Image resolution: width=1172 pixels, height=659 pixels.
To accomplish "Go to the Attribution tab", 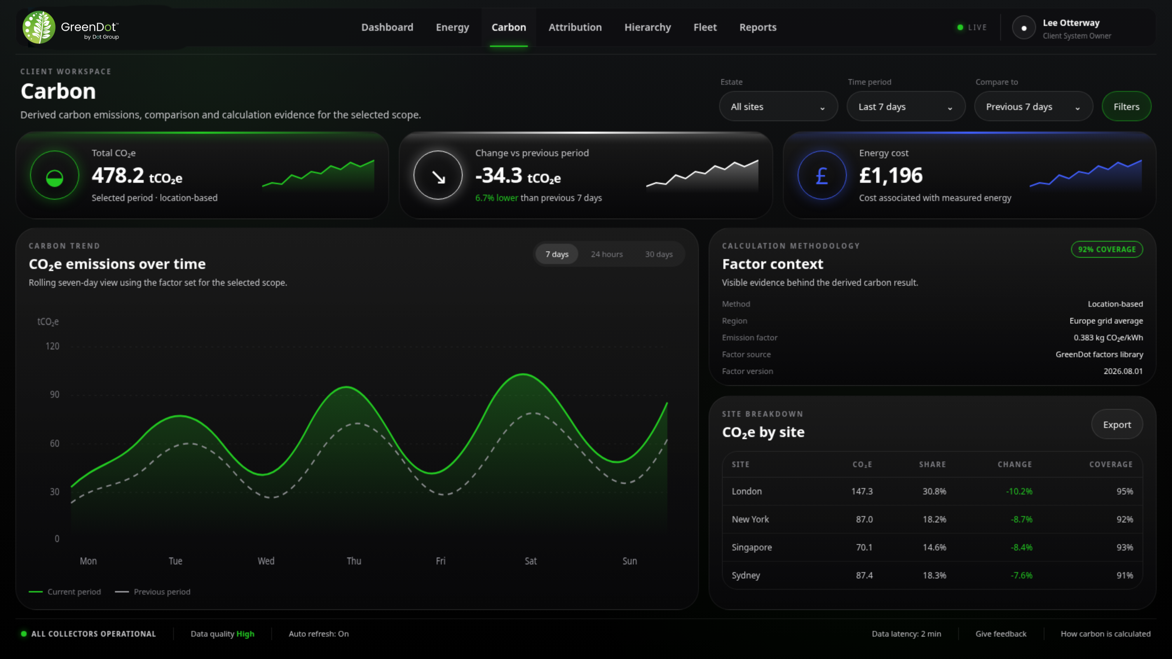I will click(575, 27).
